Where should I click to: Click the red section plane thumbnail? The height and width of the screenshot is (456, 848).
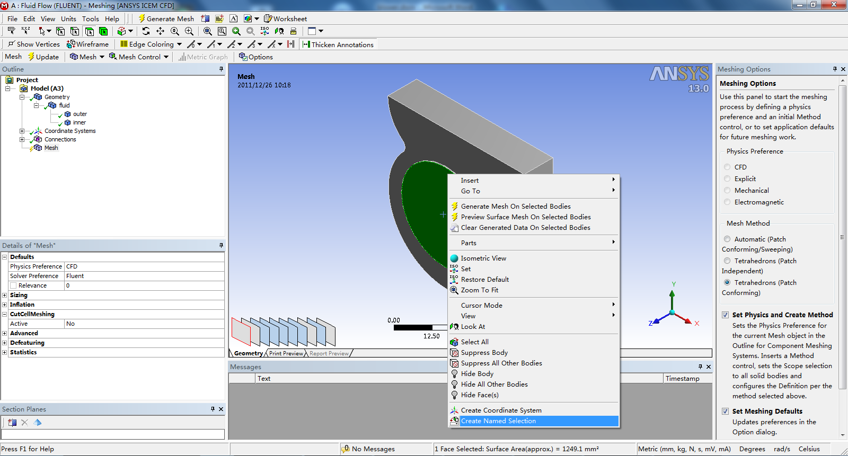pos(241,332)
